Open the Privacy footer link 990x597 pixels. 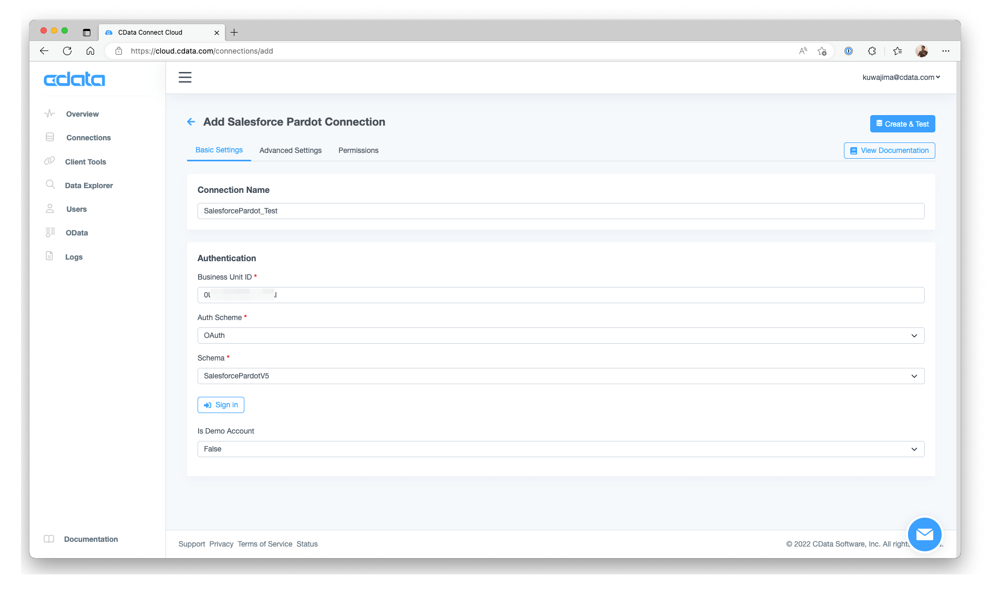(221, 544)
